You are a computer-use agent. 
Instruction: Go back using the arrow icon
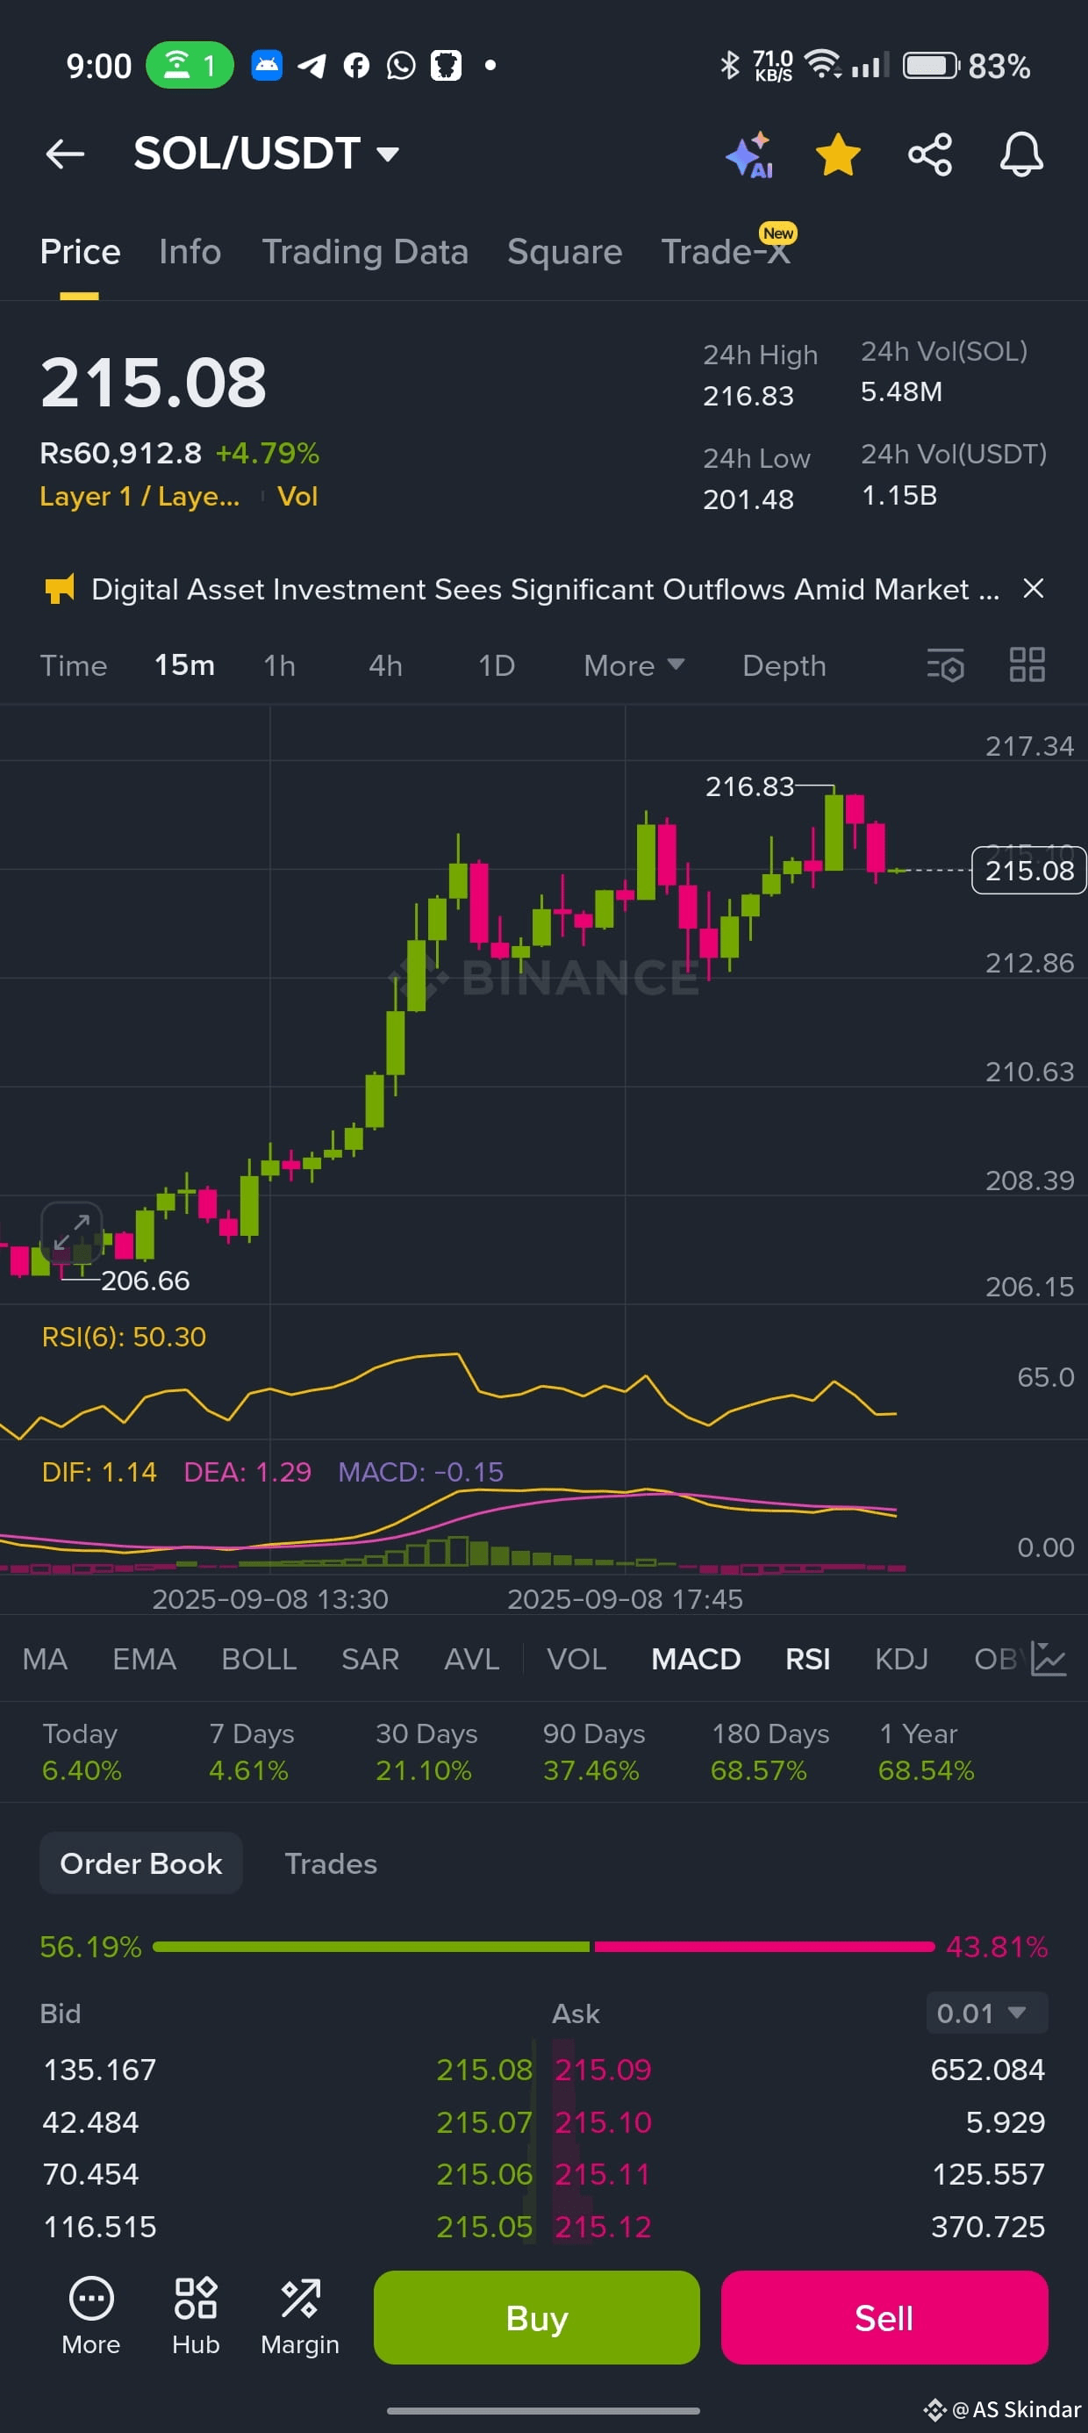(65, 154)
